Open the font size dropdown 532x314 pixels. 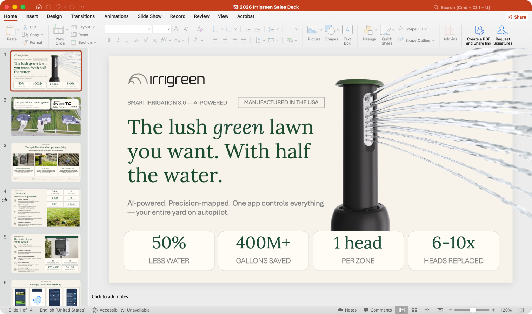point(169,29)
